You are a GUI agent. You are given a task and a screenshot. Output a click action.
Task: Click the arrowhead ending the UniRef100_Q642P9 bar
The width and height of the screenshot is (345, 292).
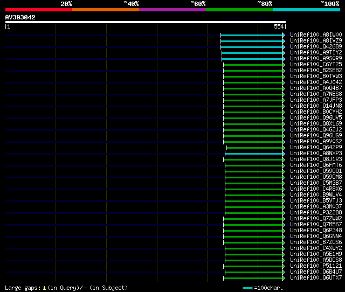point(284,148)
